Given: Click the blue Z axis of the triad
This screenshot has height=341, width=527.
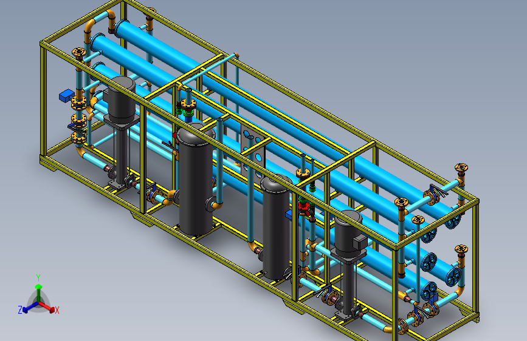Looking at the screenshot, I should tap(30, 308).
